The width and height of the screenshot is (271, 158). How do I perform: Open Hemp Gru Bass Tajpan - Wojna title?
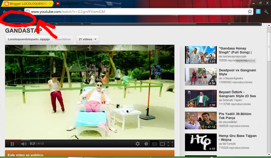pyautogui.click(x=238, y=138)
